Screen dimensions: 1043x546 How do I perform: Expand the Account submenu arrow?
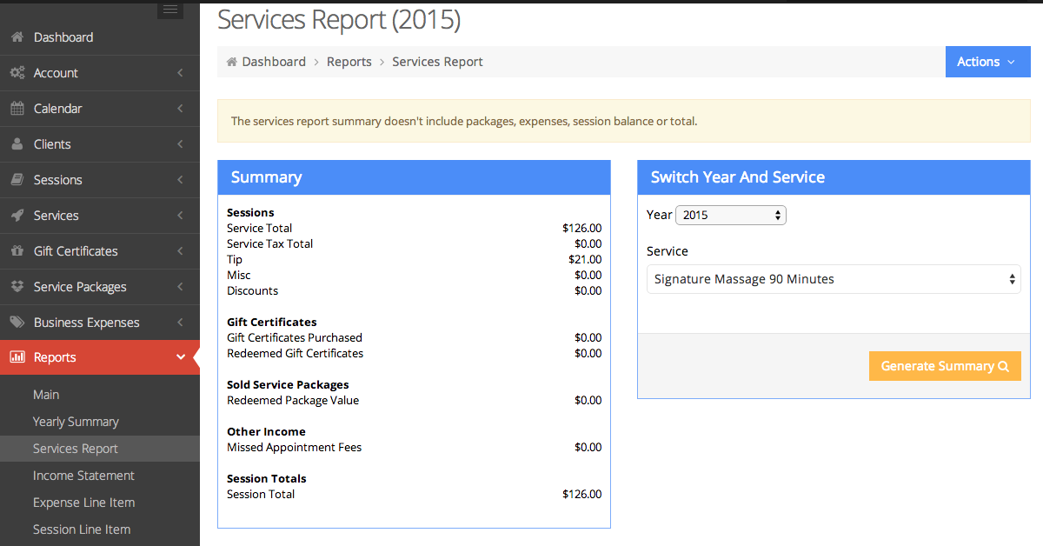pyautogui.click(x=180, y=73)
